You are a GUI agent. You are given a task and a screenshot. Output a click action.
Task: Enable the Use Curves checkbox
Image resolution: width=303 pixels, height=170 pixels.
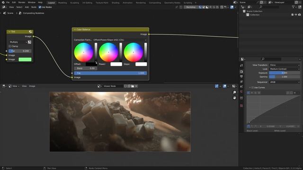point(252,87)
